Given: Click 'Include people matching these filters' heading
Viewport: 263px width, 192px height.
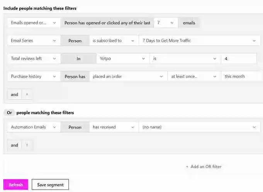Looking at the screenshot, I should coord(40,8).
